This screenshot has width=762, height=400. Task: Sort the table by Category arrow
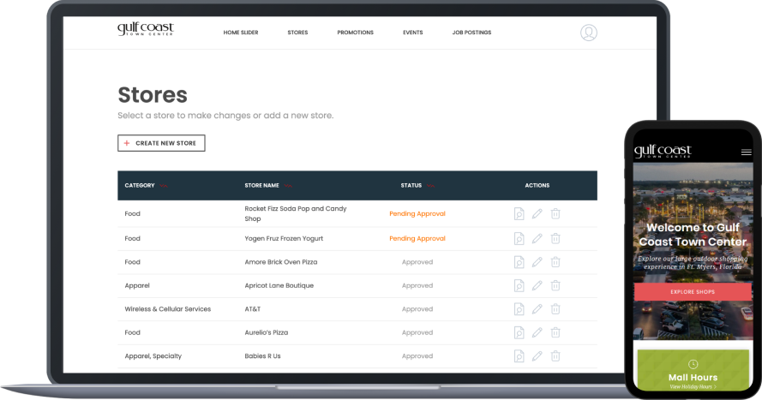coord(164,186)
